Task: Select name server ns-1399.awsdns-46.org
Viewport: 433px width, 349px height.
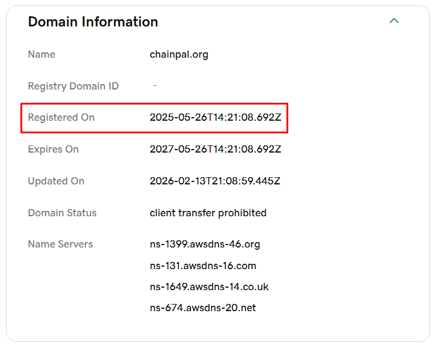Action: 205,244
